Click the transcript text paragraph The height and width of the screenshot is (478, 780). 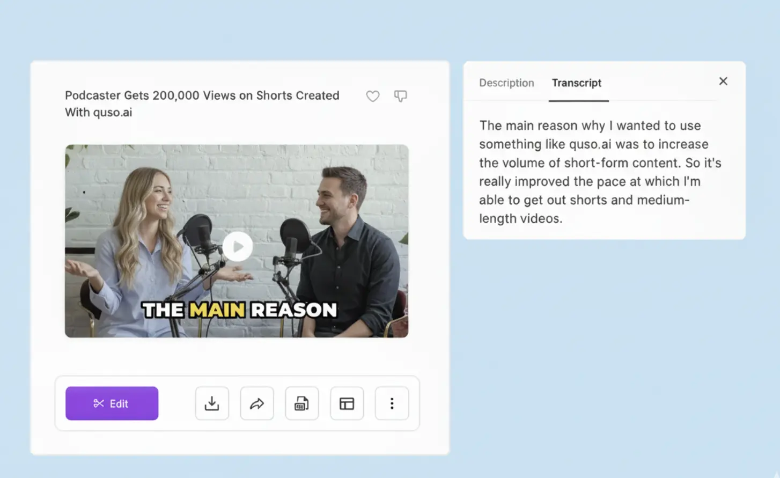pyautogui.click(x=600, y=172)
